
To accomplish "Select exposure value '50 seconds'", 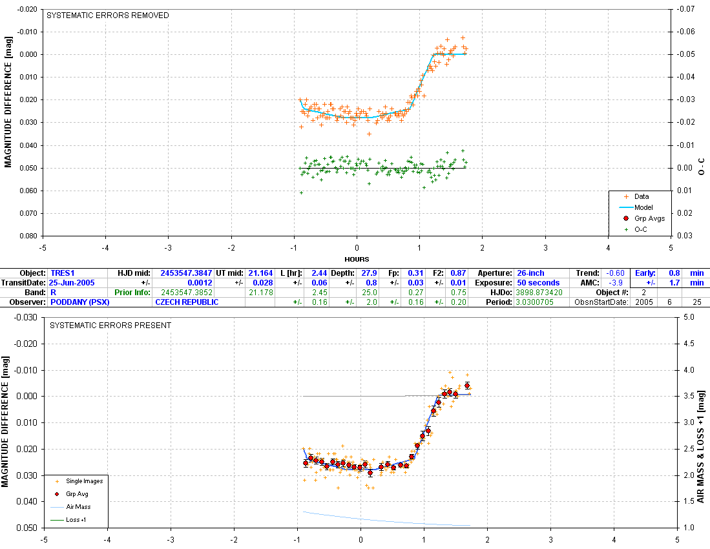I will click(538, 283).
